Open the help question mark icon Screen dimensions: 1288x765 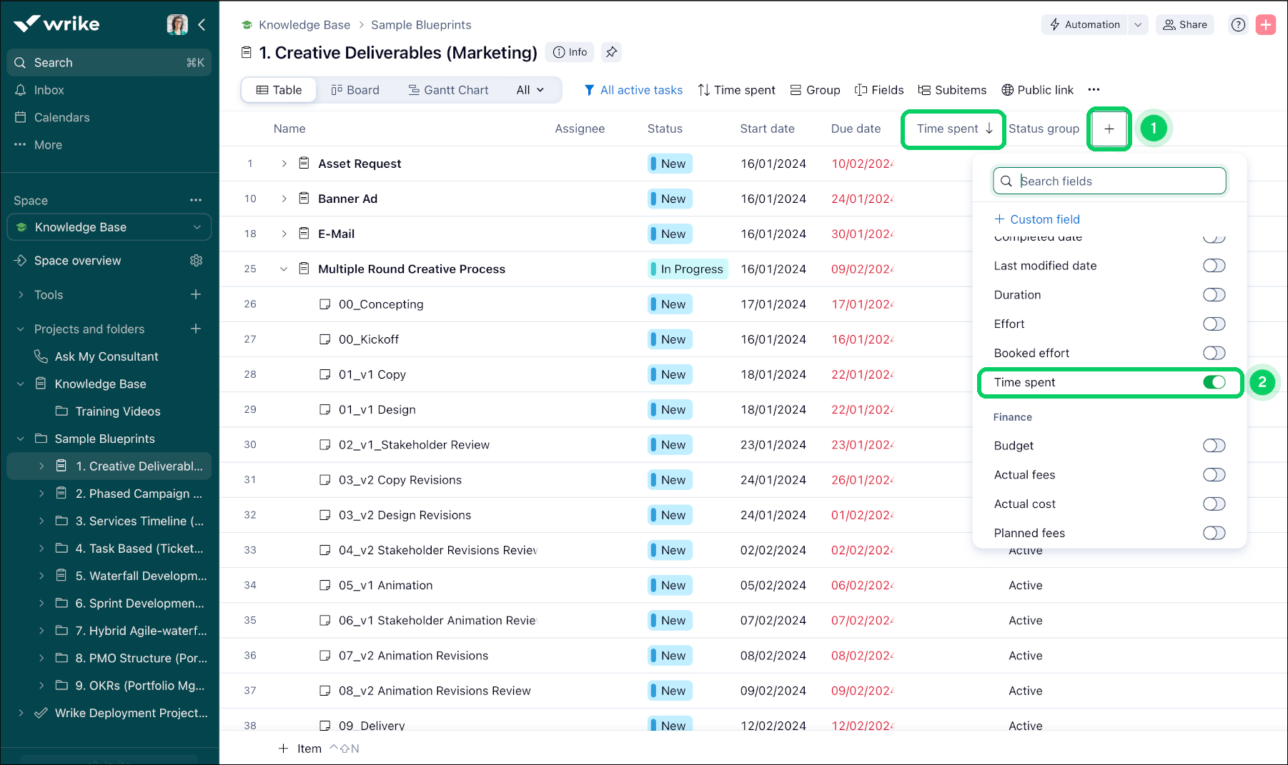pyautogui.click(x=1238, y=25)
